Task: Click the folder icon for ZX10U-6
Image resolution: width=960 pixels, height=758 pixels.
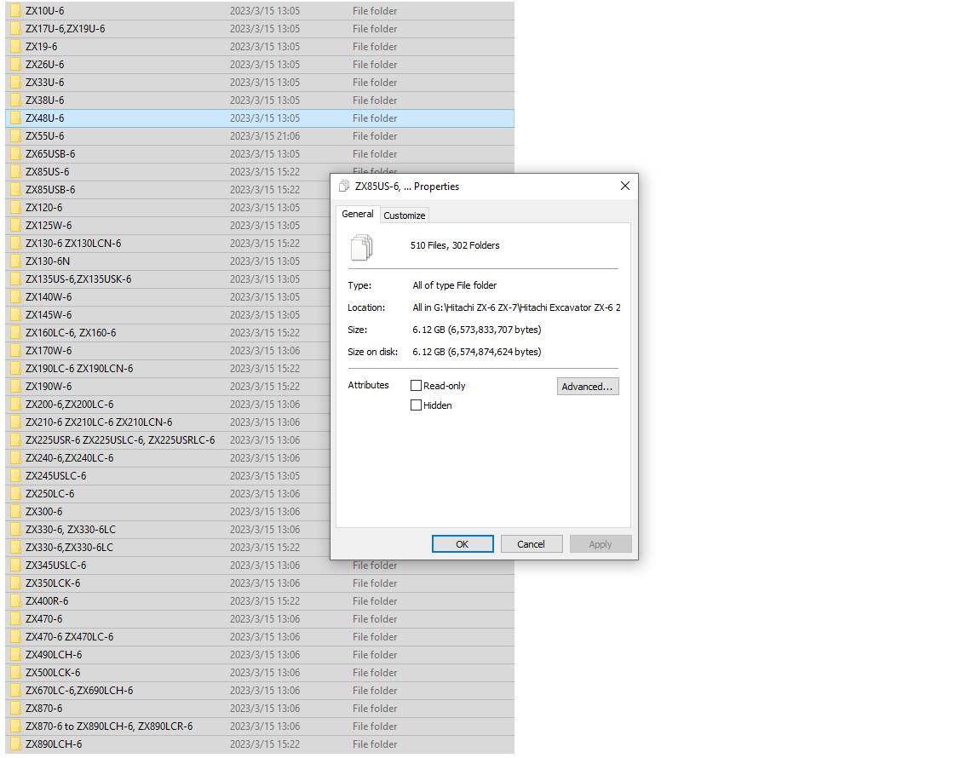Action: [x=15, y=11]
